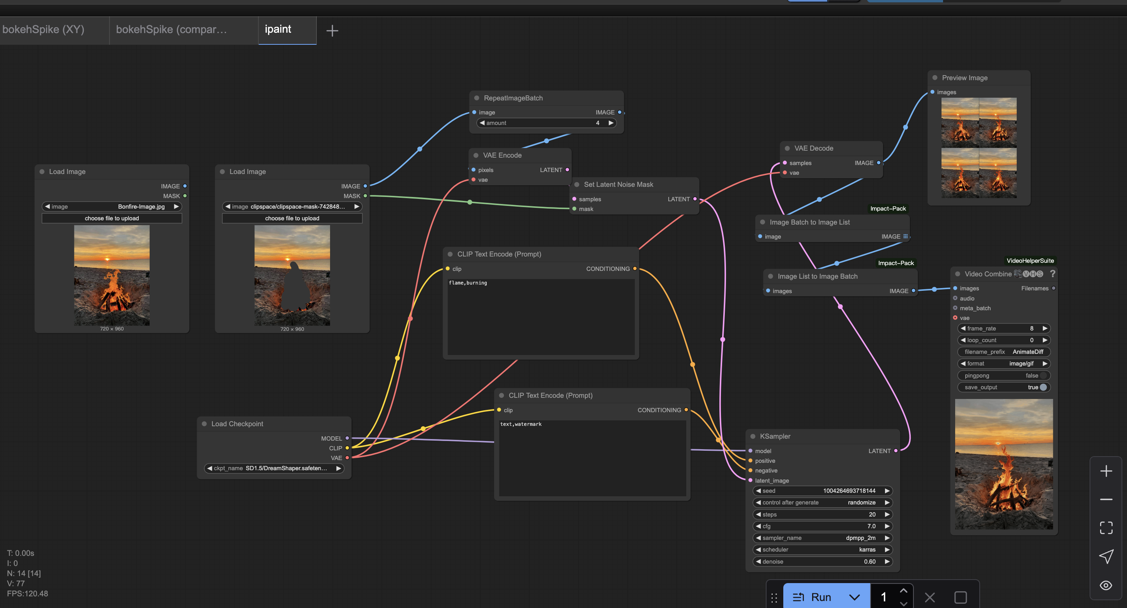Click the drag handle left of Run
The height and width of the screenshot is (608, 1127).
click(774, 597)
